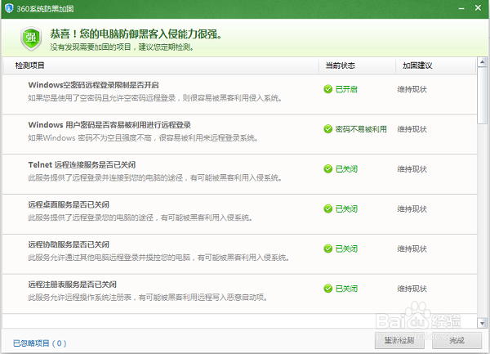Select the Windows 用户密码是否容易被利用进行远程登录 item

point(239,134)
